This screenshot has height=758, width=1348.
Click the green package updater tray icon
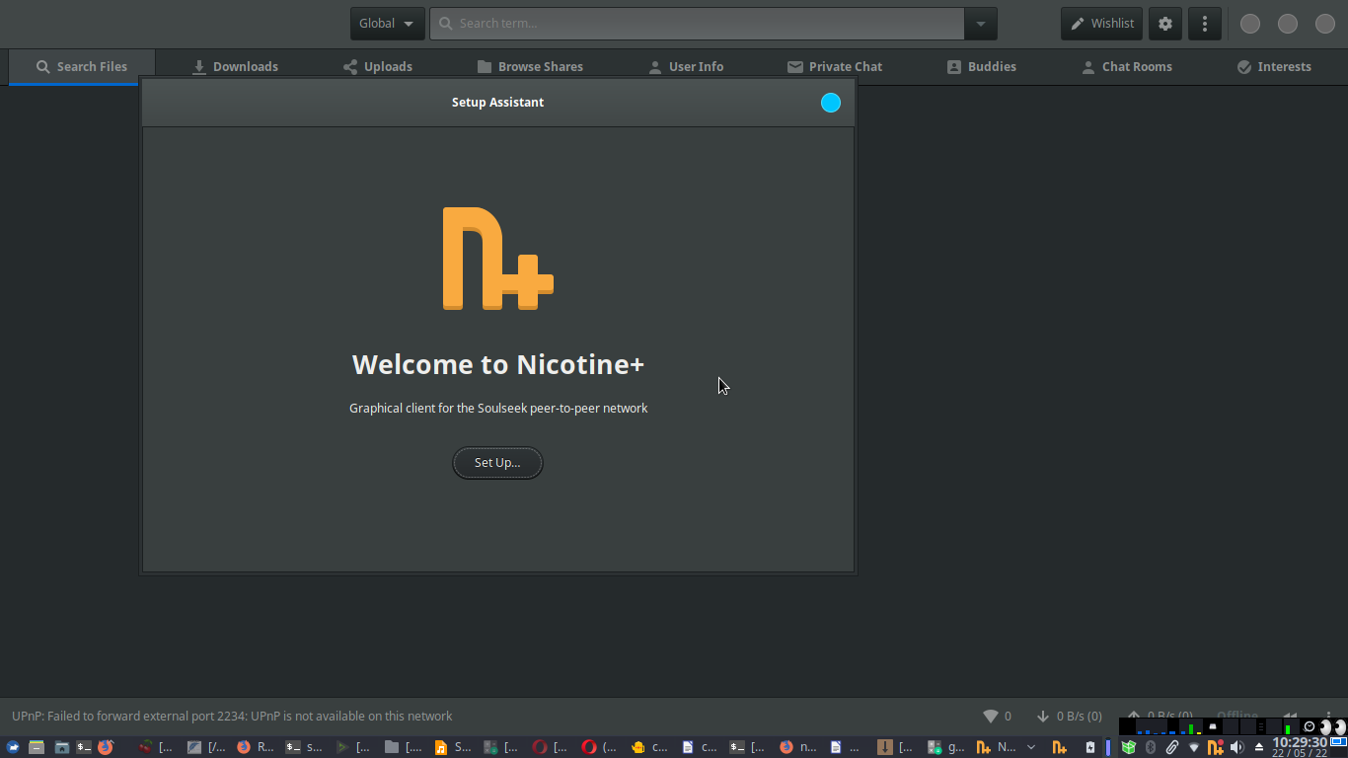point(1128,747)
